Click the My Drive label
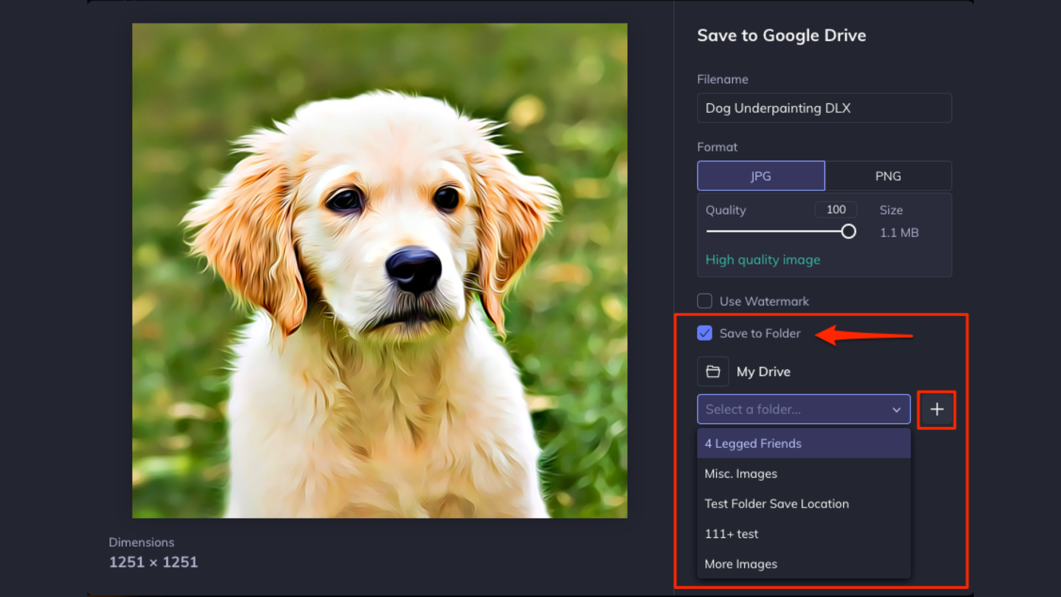The width and height of the screenshot is (1061, 597). coord(763,371)
